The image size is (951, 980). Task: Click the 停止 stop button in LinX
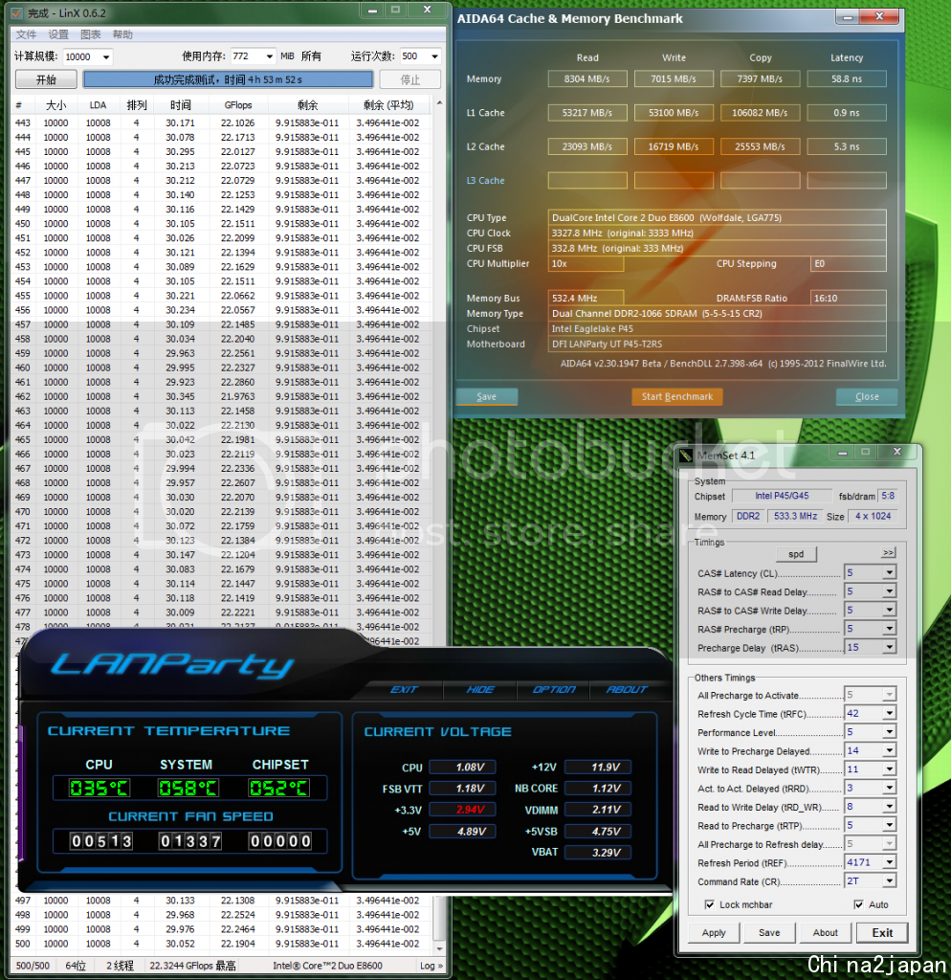pos(409,79)
